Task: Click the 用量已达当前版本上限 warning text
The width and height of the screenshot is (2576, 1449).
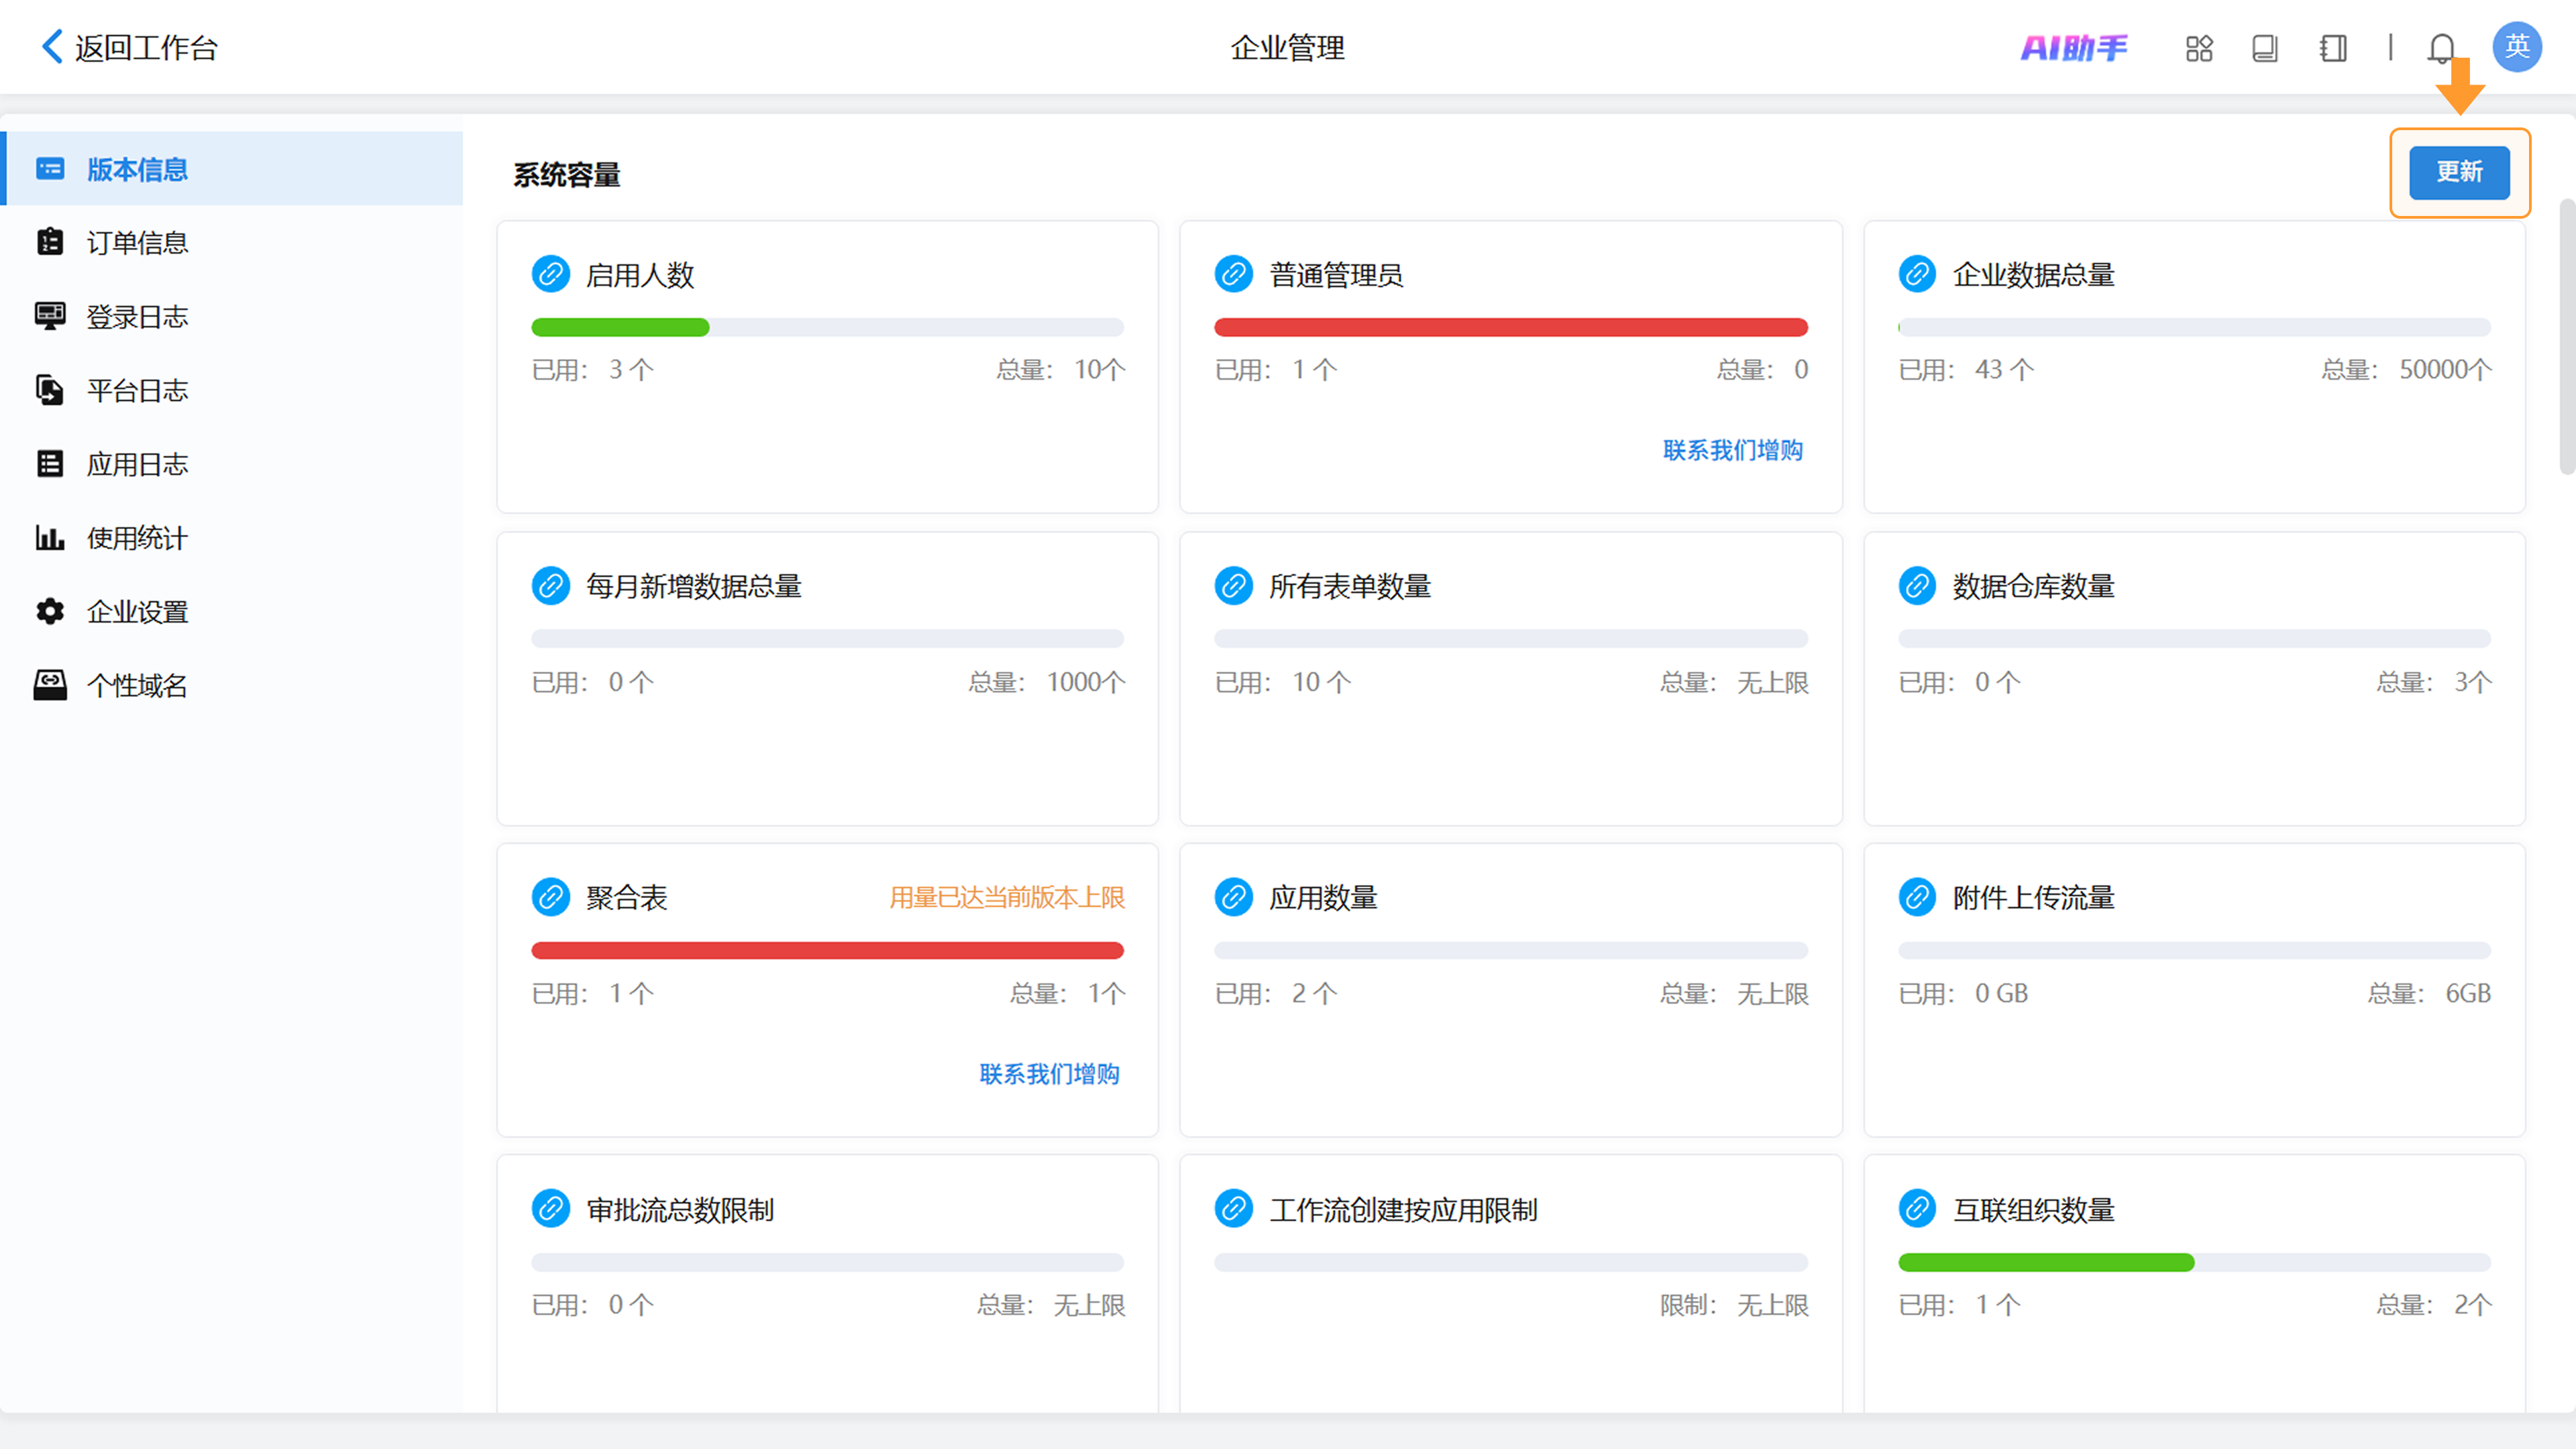Action: pyautogui.click(x=1007, y=897)
